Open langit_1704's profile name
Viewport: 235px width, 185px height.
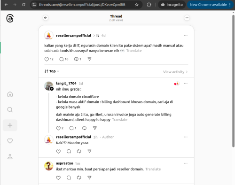point(66,83)
